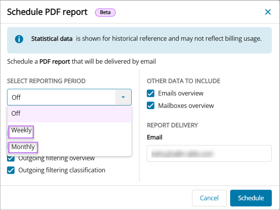The image size is (280, 210).
Task: Disable the Outgoing filtering overview checkbox
Action: [11, 158]
